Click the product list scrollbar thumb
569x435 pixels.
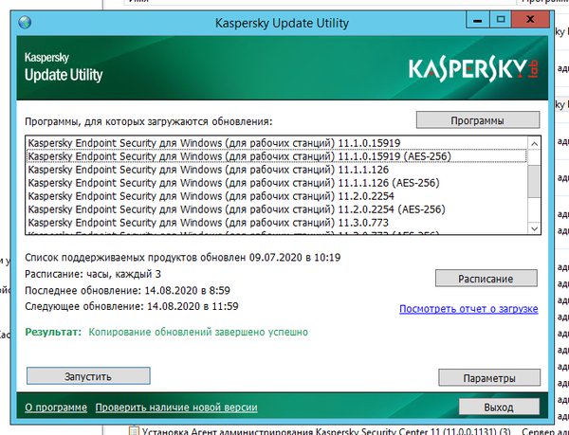point(534,181)
